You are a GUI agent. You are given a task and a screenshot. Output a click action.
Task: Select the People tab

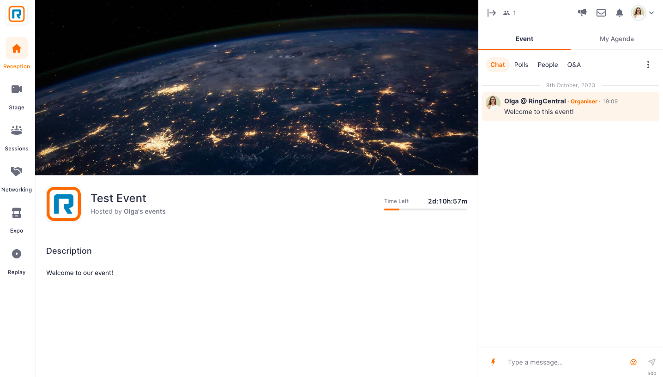coord(548,65)
